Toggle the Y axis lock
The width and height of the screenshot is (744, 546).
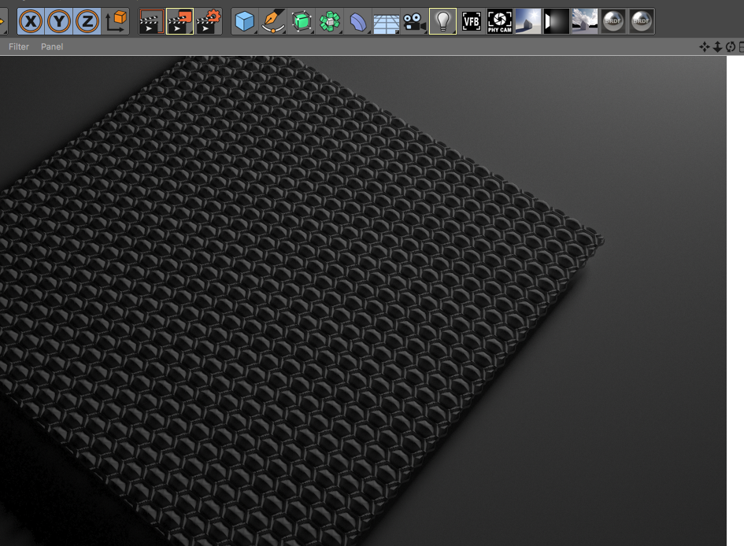pos(59,21)
